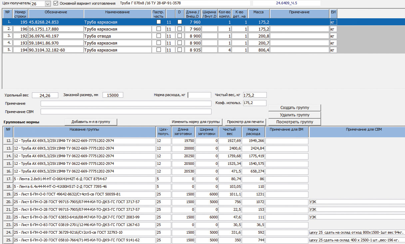
Task: Open Просмотр для печати
Action: click(246, 122)
